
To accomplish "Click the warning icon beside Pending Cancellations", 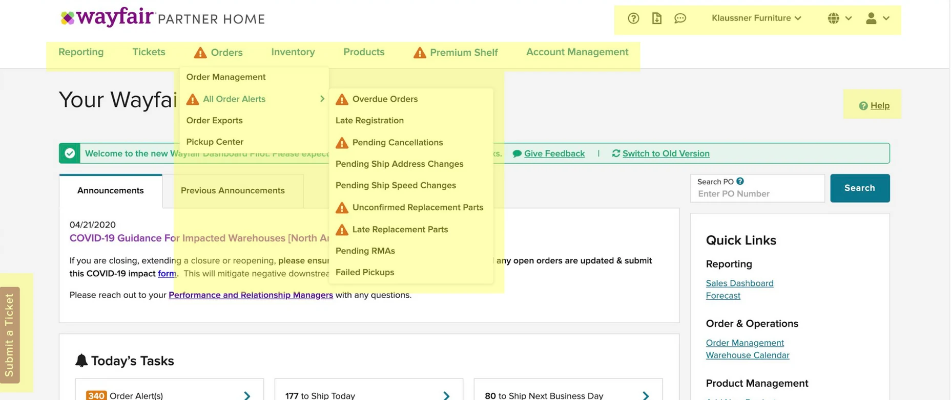I will pyautogui.click(x=342, y=143).
